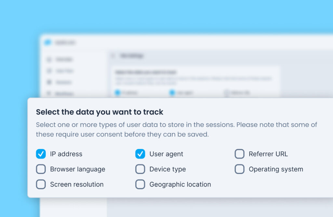The height and width of the screenshot is (217, 333).
Task: Enable the Referrer URL checkbox
Action: (x=240, y=154)
